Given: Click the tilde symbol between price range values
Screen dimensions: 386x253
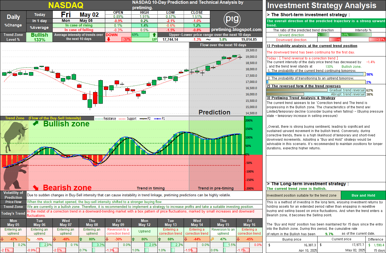Looking at the screenshot, I should pos(208,39).
